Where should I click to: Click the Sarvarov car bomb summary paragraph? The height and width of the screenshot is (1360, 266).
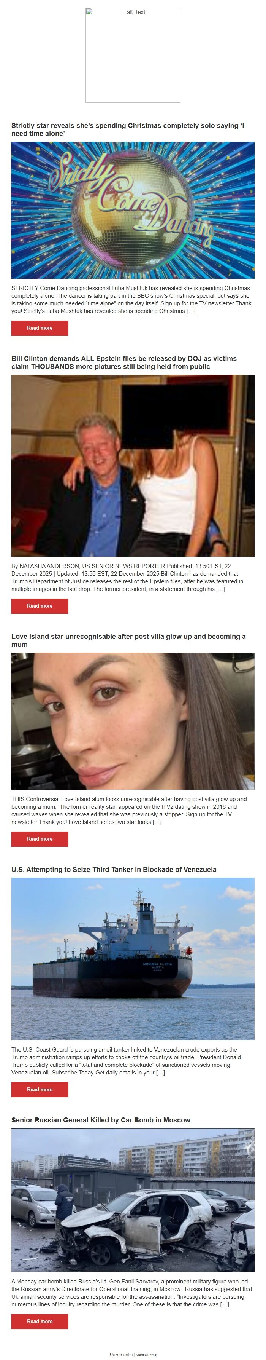[132, 1293]
